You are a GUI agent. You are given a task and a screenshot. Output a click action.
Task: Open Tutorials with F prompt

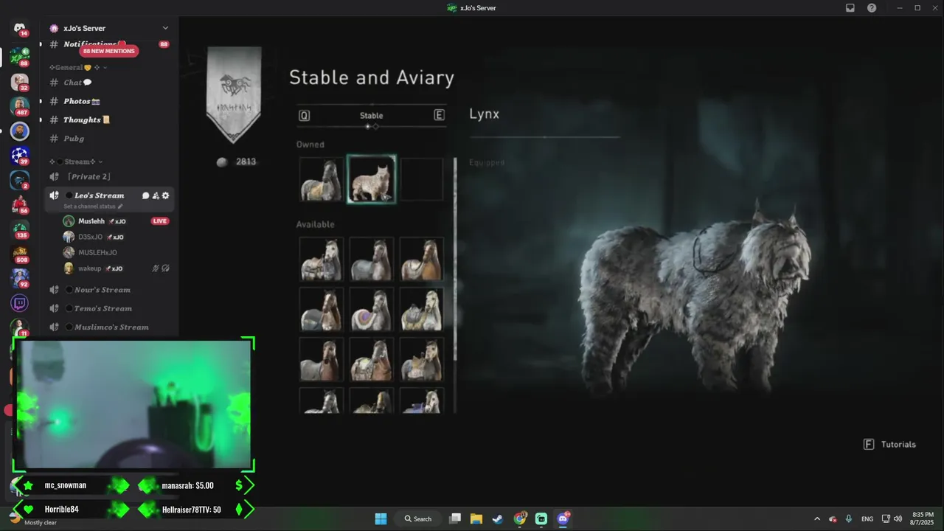point(890,445)
